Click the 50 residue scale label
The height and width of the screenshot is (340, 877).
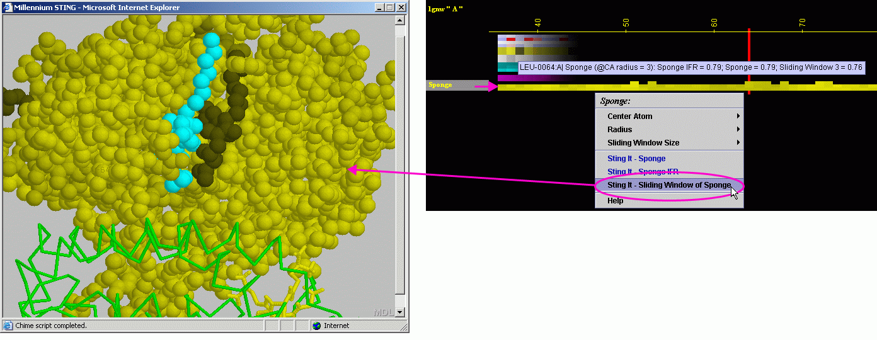pos(626,22)
